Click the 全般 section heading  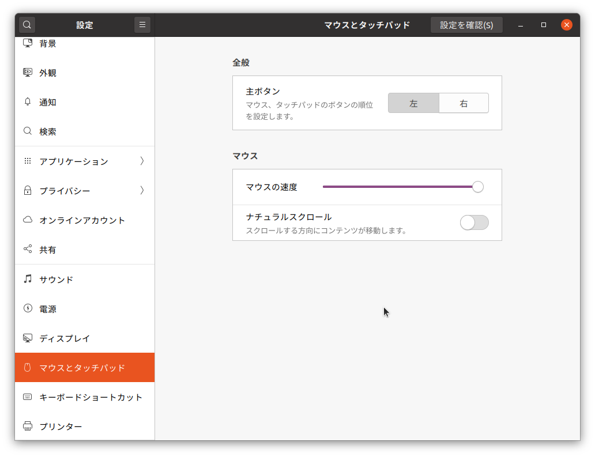(x=241, y=63)
